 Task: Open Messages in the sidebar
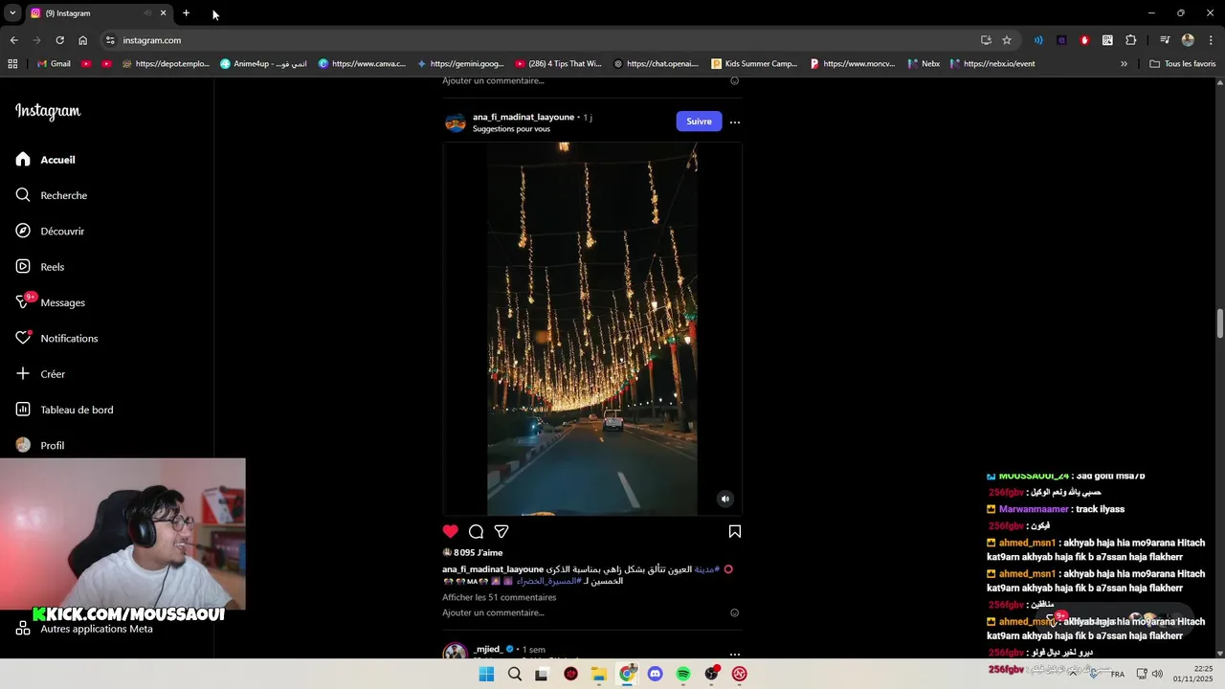[x=51, y=302]
